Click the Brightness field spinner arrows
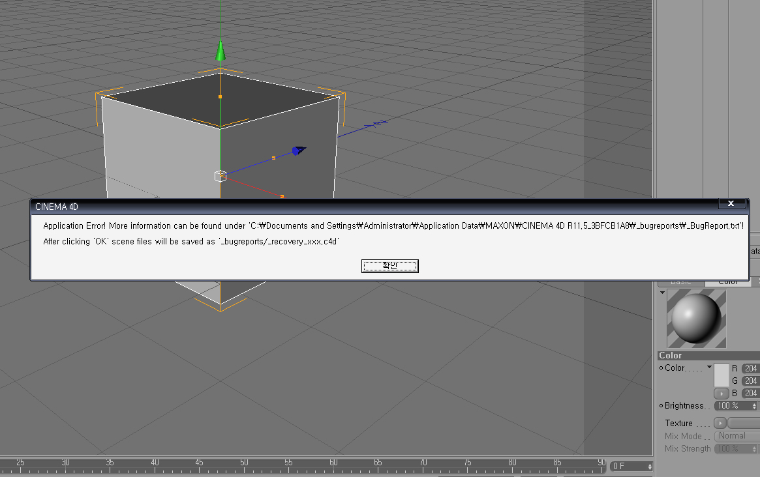Screen dimensions: 760x477 tap(754, 406)
